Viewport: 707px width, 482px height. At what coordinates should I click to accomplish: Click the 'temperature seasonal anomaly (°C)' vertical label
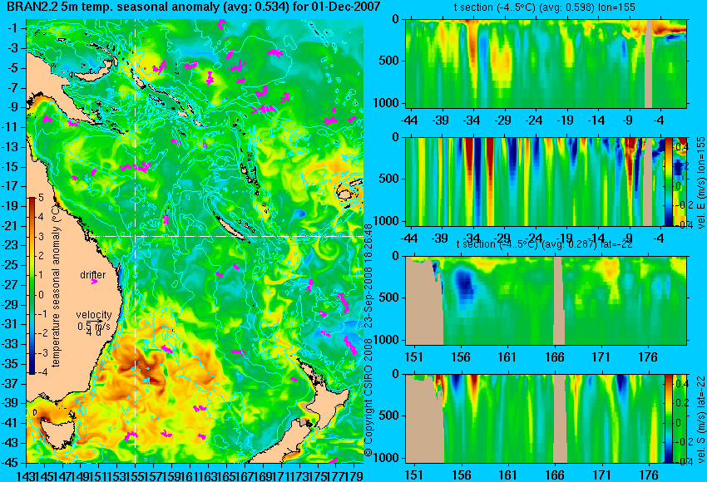coord(56,286)
